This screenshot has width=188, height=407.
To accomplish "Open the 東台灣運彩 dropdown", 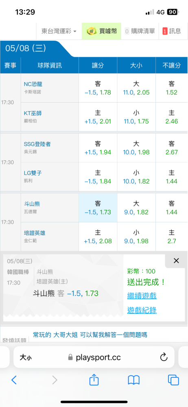I will point(59,31).
